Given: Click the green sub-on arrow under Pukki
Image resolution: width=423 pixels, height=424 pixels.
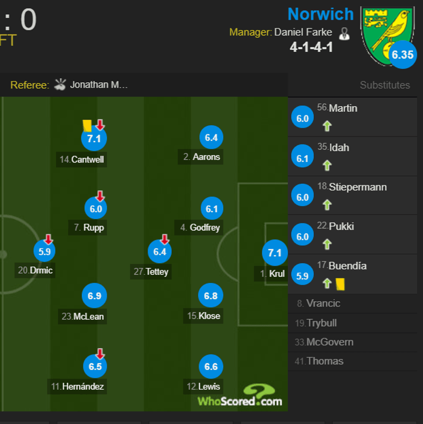Looking at the screenshot, I should click(327, 244).
